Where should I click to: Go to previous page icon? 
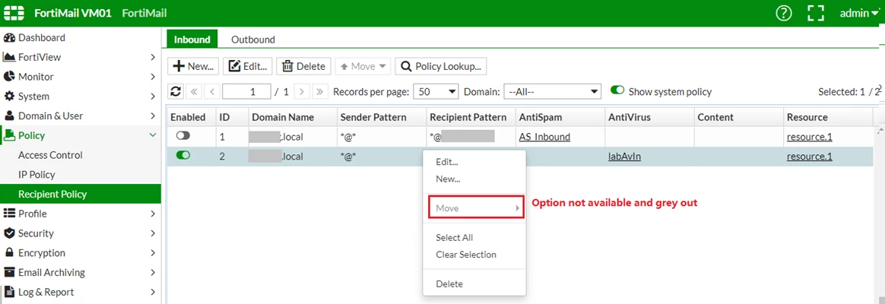tap(211, 91)
